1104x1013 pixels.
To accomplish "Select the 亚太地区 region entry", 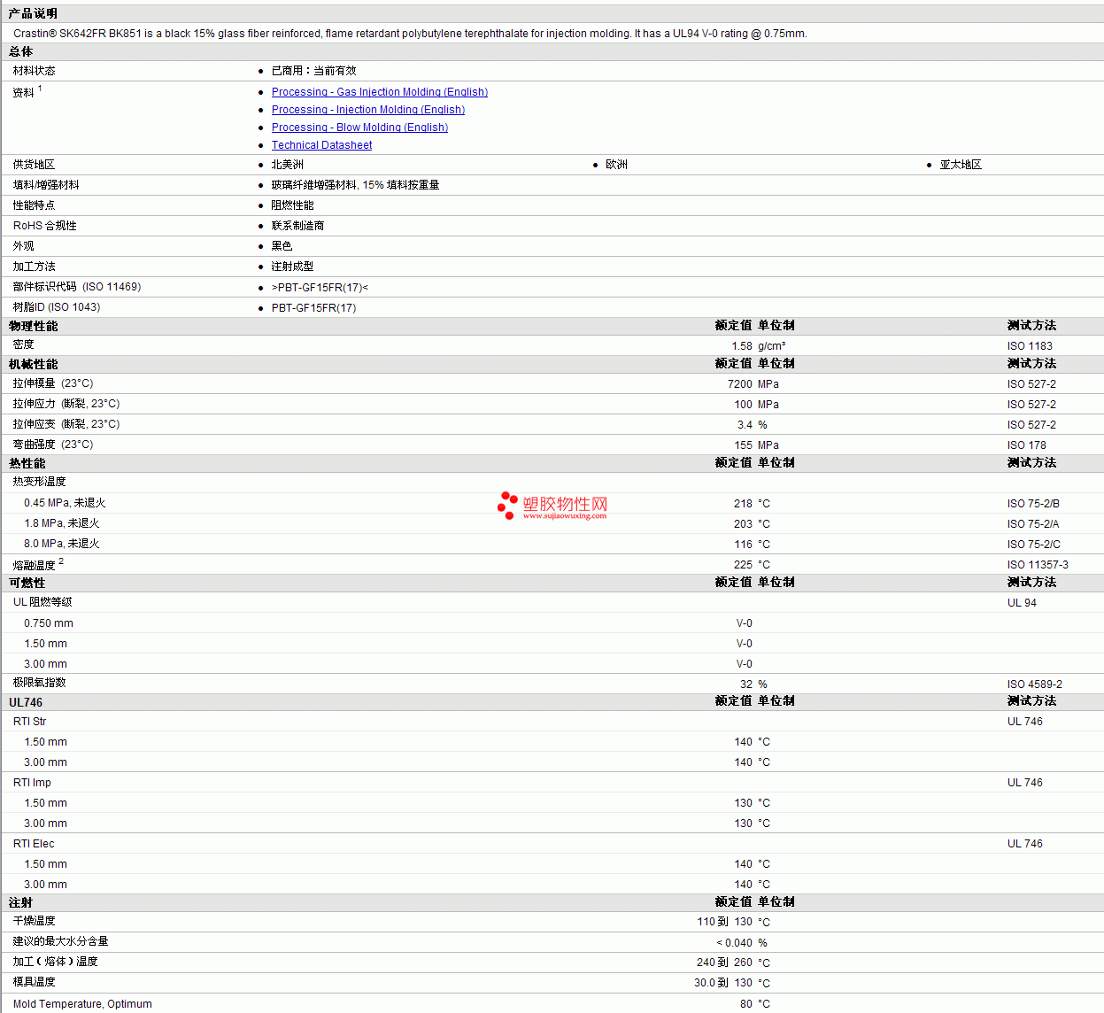I will (961, 165).
